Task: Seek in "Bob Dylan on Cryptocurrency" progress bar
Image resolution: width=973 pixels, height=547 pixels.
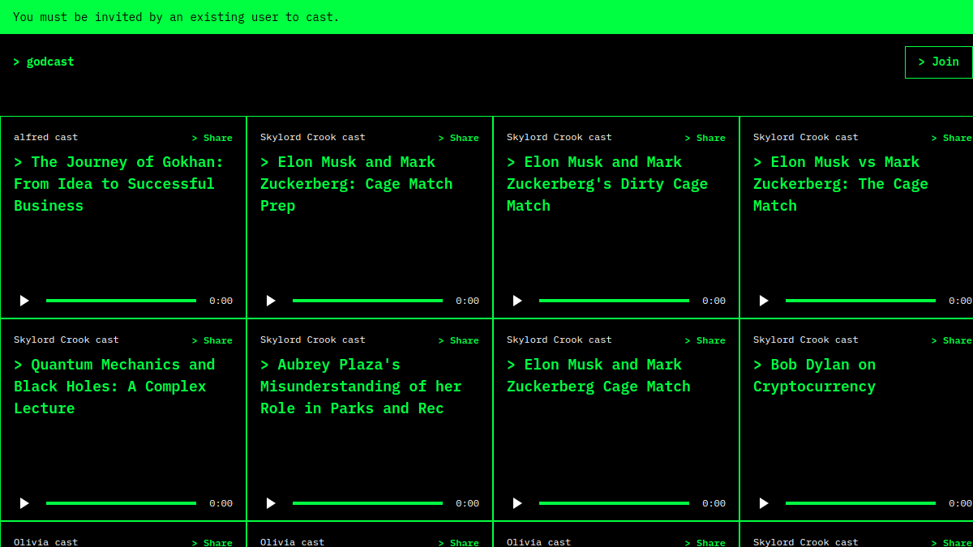Action: coord(860,503)
